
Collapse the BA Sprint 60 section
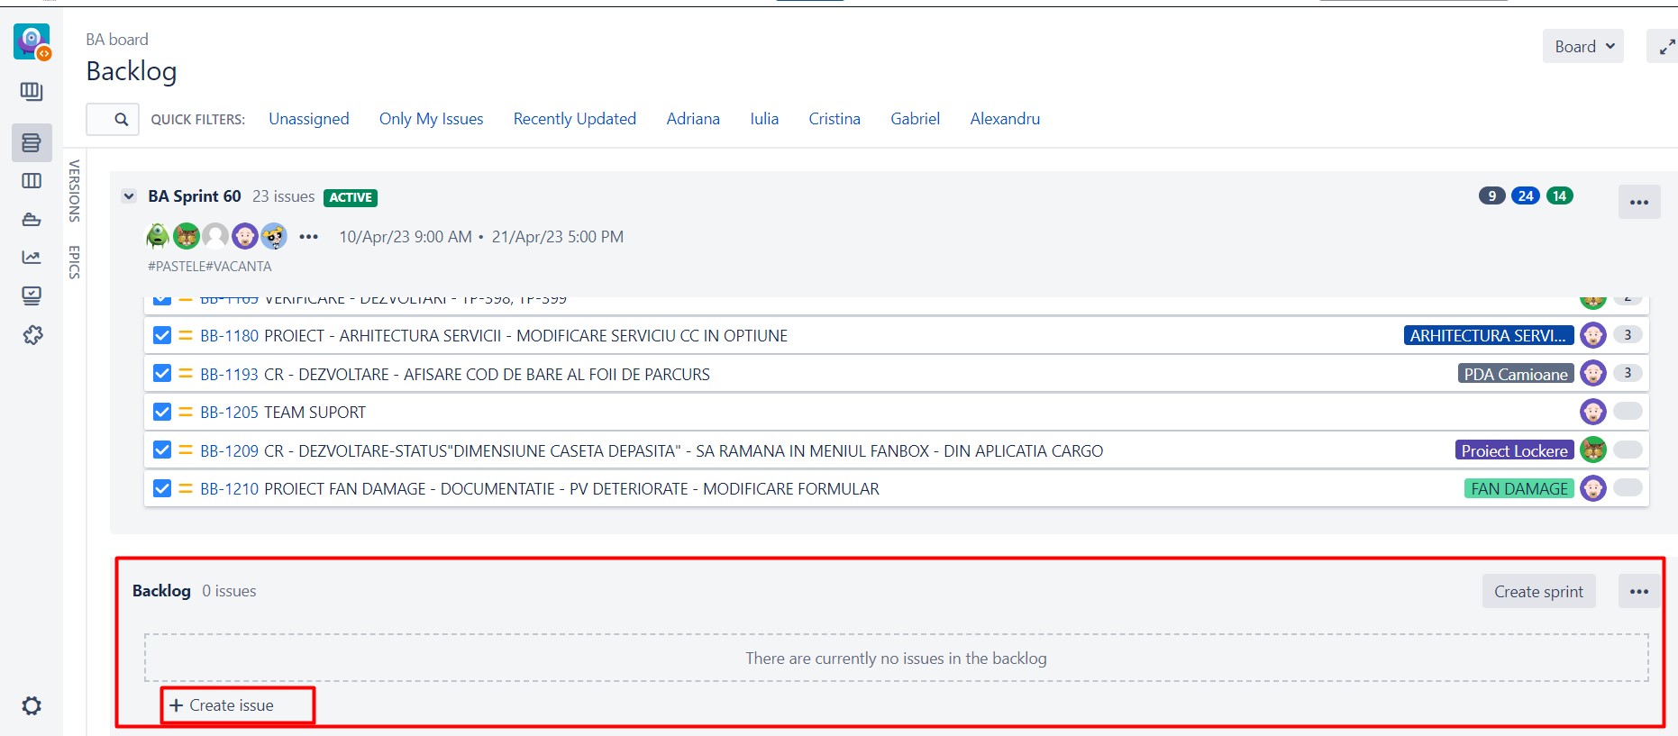129,196
